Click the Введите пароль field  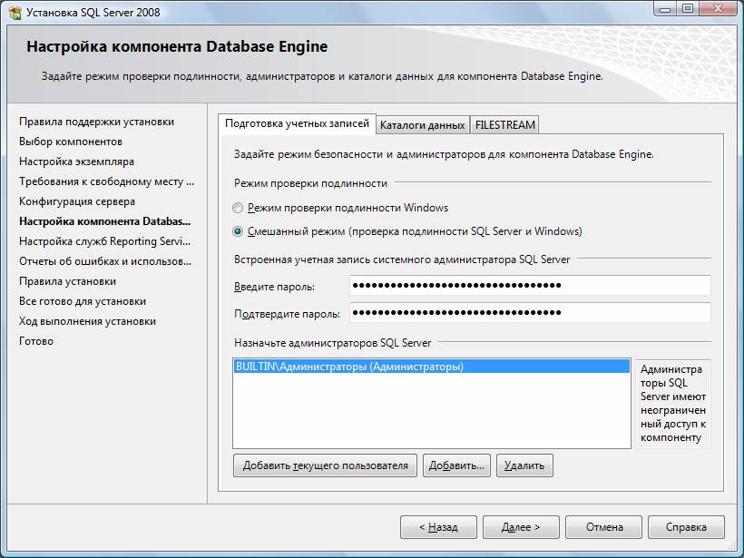tap(530, 286)
